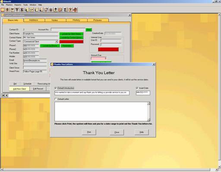
Task: Click the question mark help toolbar icon
Action: (x=70, y=10)
